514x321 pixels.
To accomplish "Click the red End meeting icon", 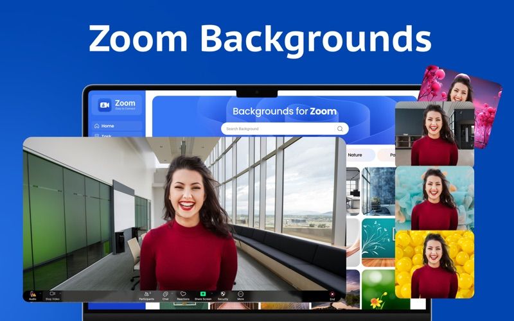I will 332,294.
